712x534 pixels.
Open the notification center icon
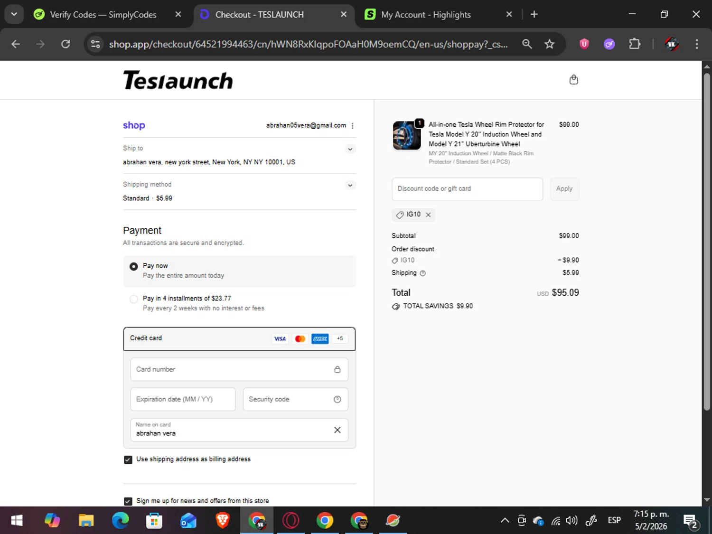pos(691,521)
